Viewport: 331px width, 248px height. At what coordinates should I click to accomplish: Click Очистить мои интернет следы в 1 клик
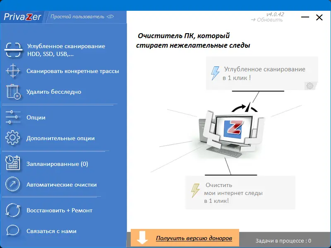[x=240, y=192]
